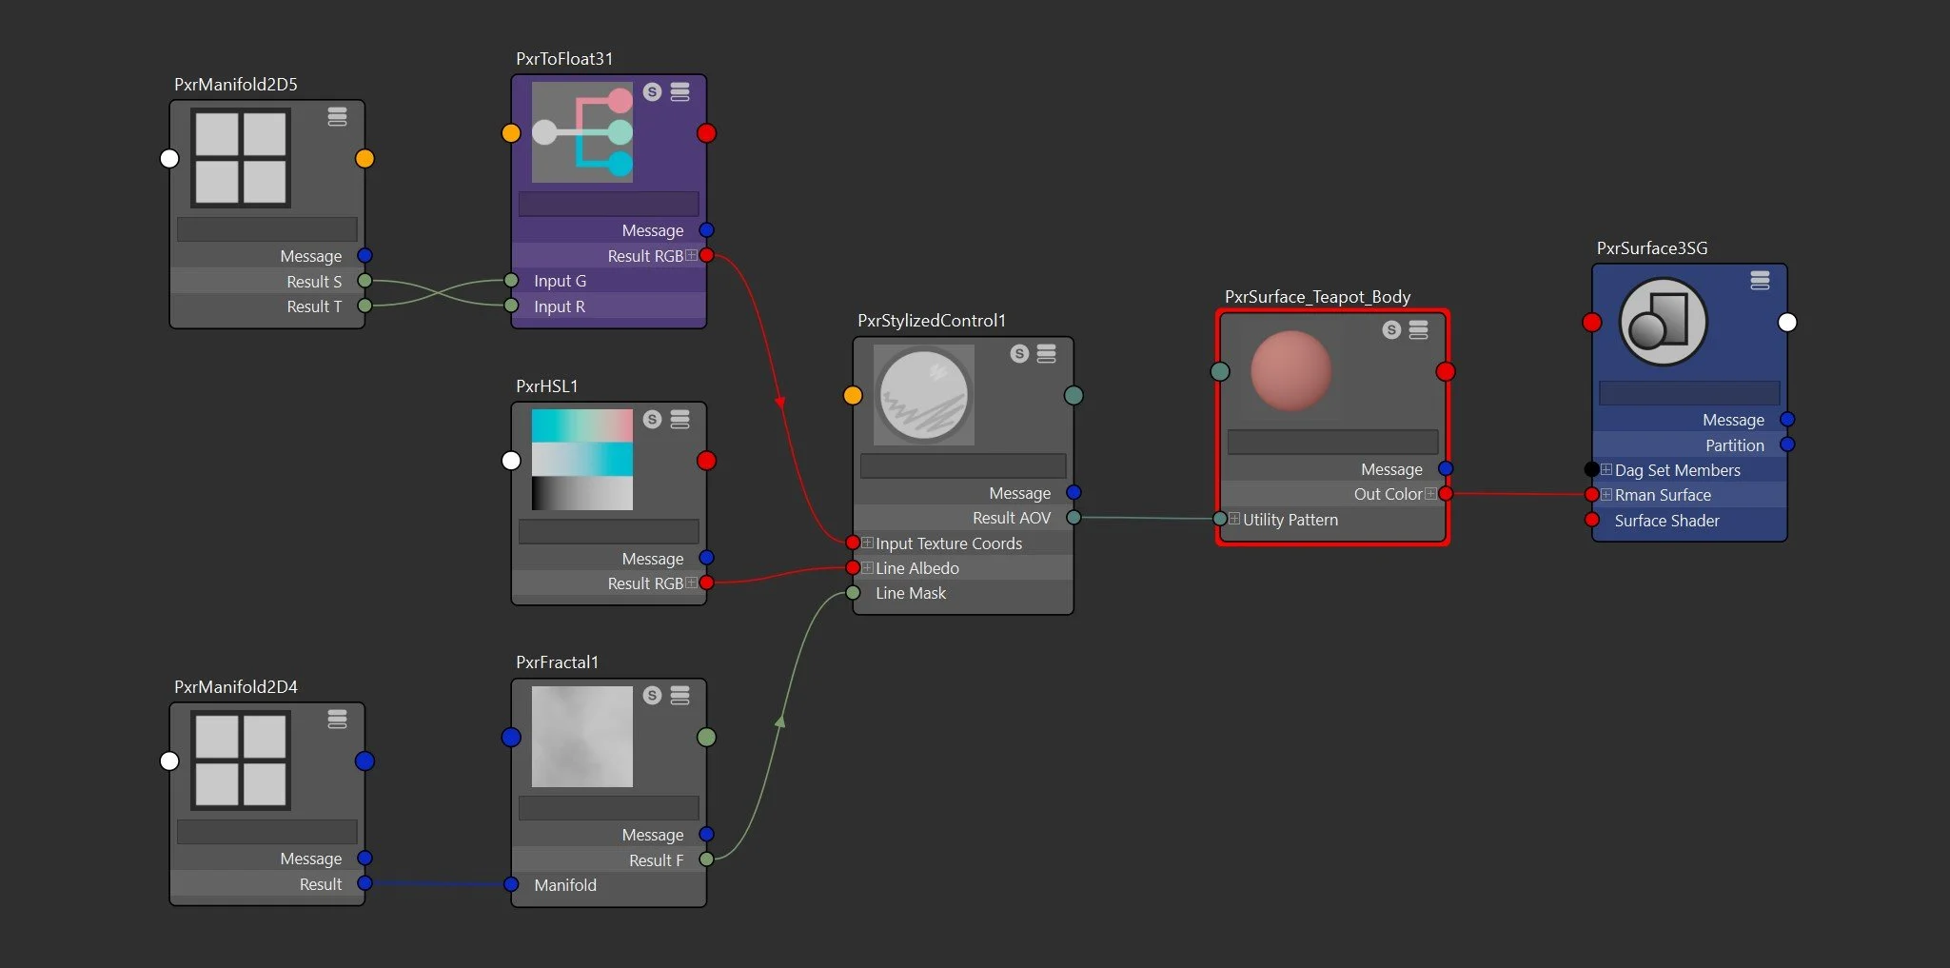The image size is (1950, 968).
Task: Click the S swatch icon on PxrSurface_Teapot_Body
Action: [x=1389, y=330]
